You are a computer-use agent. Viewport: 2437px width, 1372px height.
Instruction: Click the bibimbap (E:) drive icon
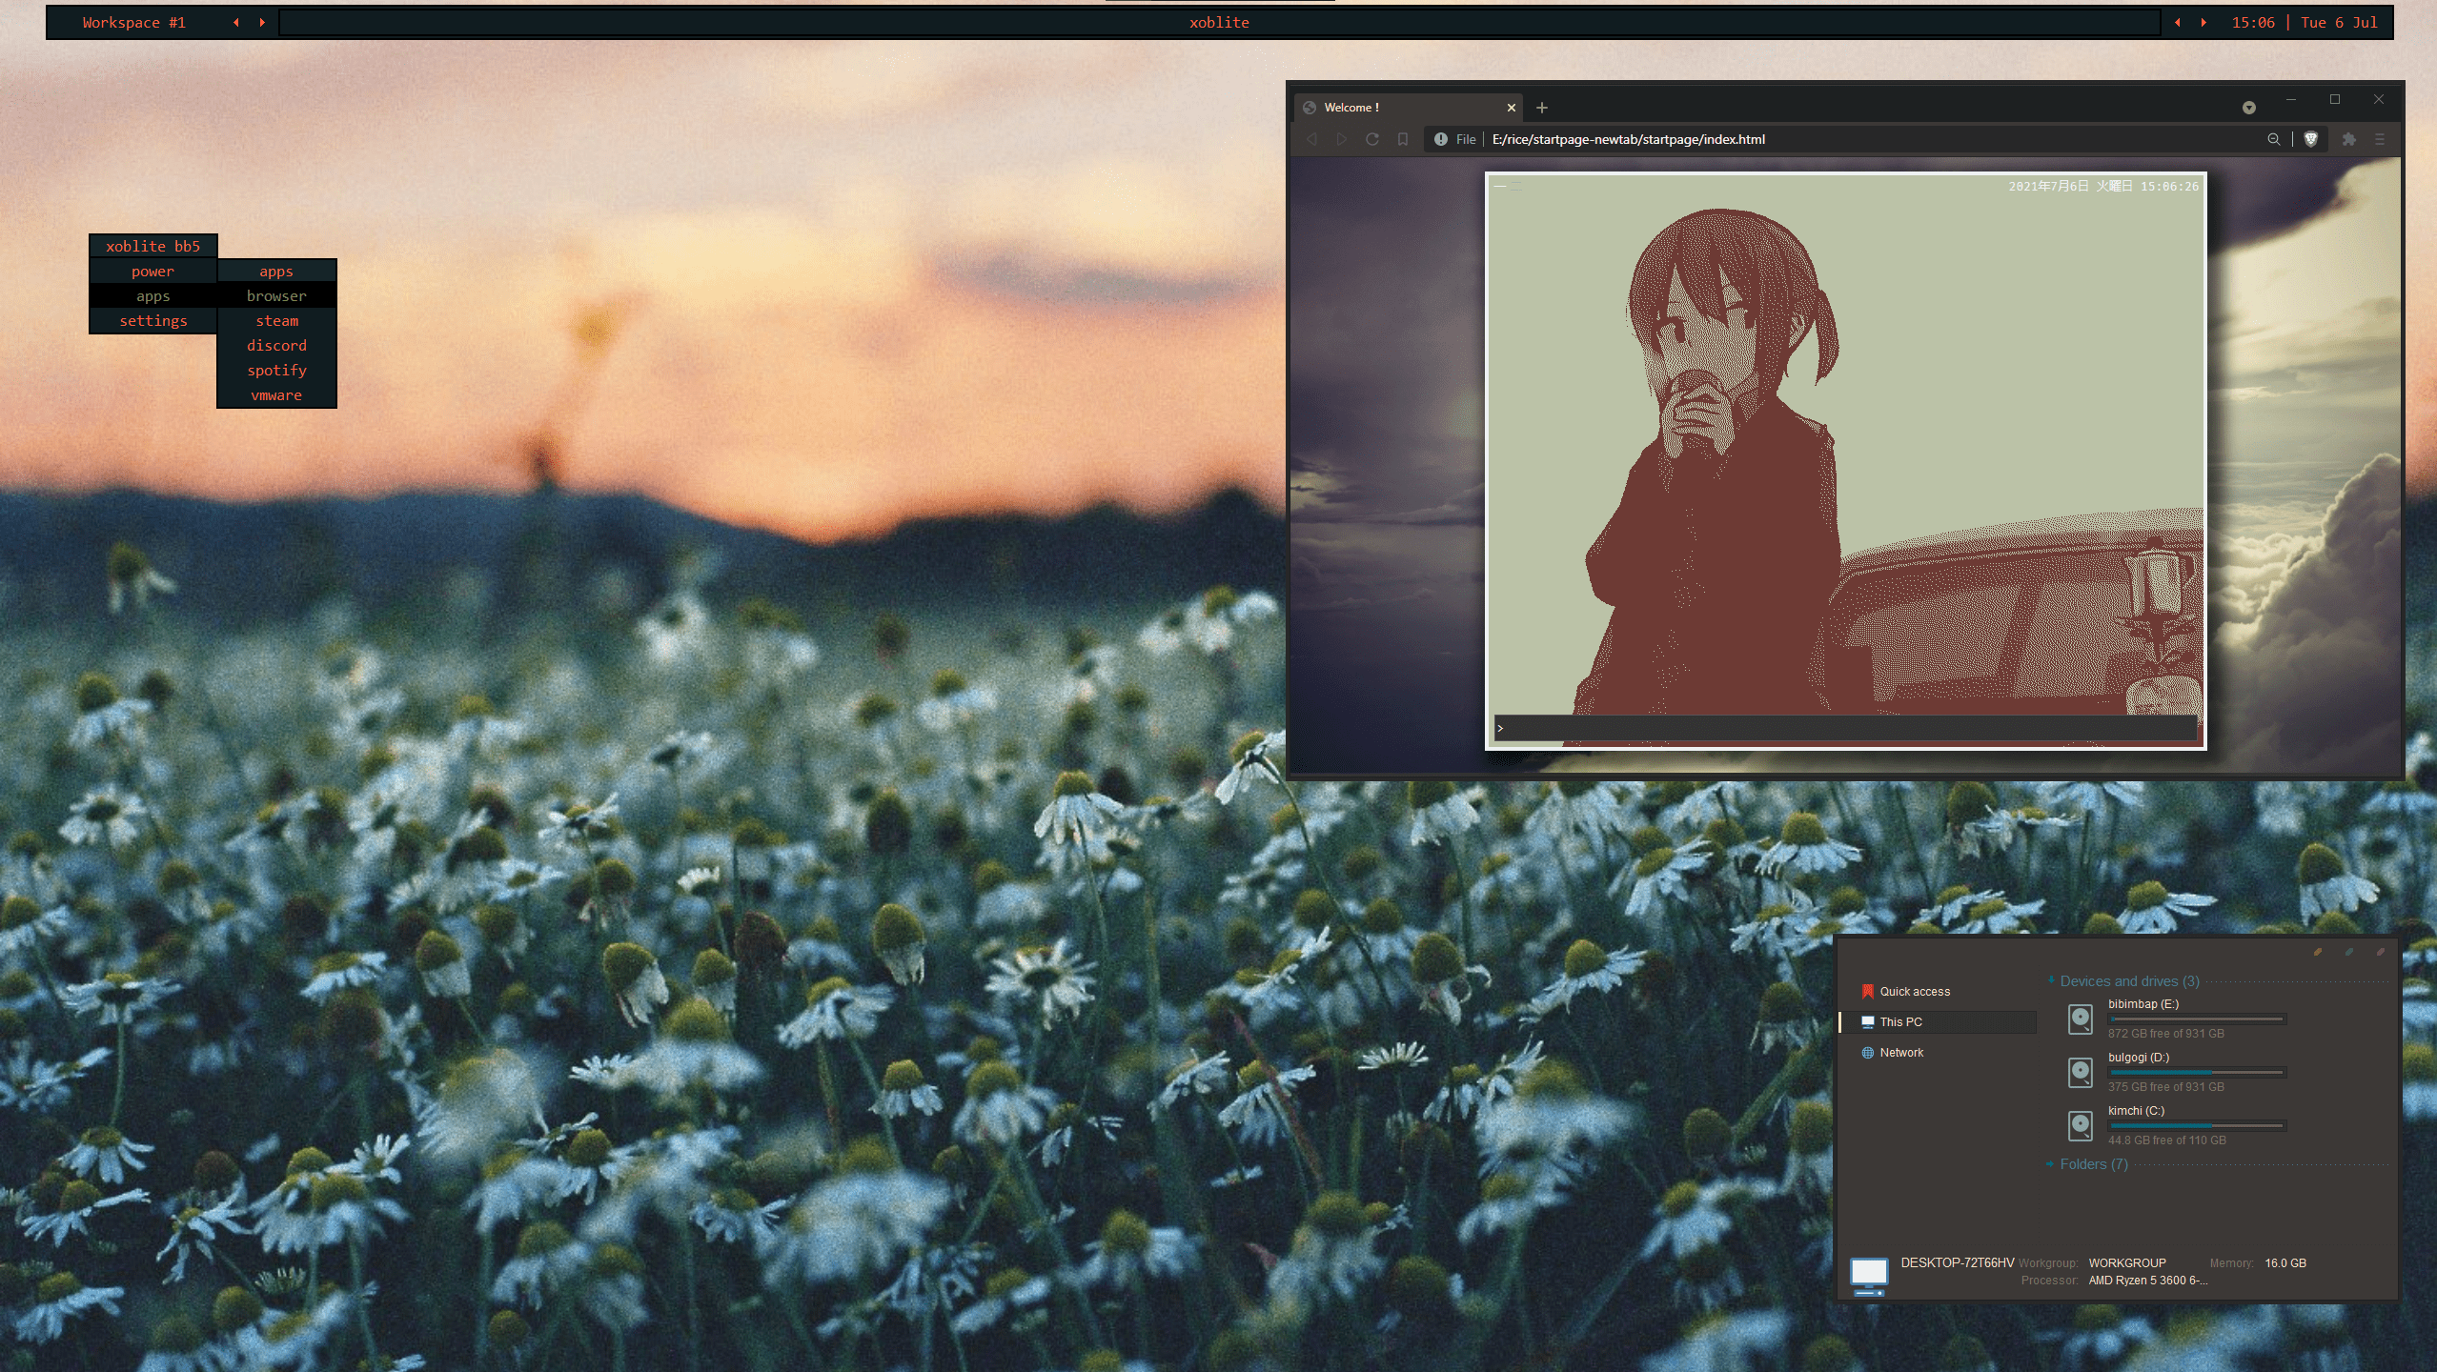[x=2081, y=1019]
